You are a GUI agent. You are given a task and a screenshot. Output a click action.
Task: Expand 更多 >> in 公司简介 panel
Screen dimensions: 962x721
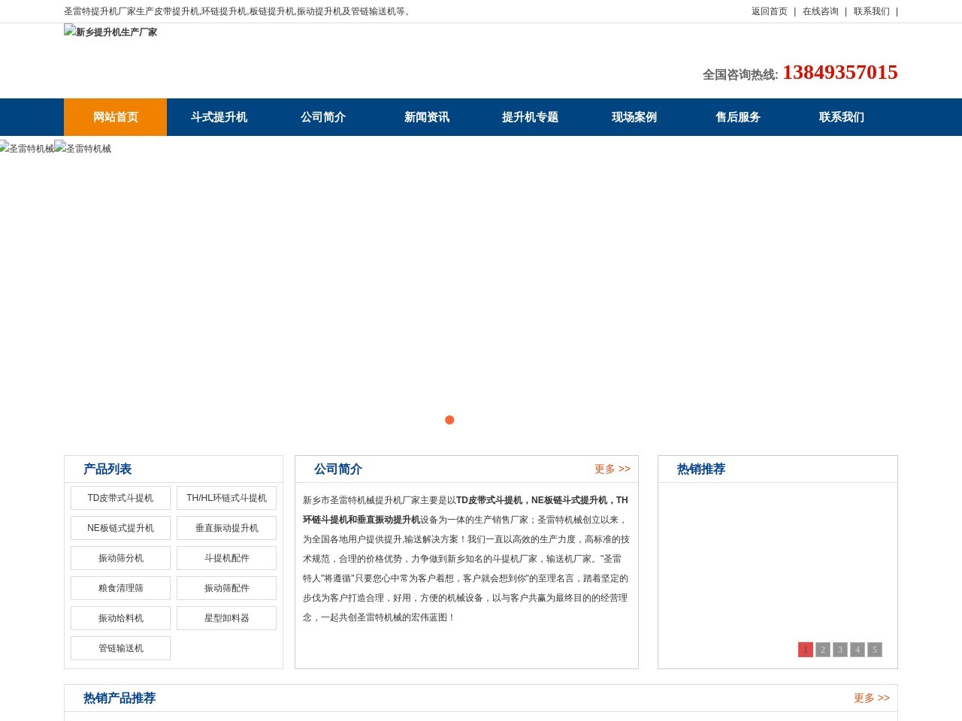click(612, 469)
